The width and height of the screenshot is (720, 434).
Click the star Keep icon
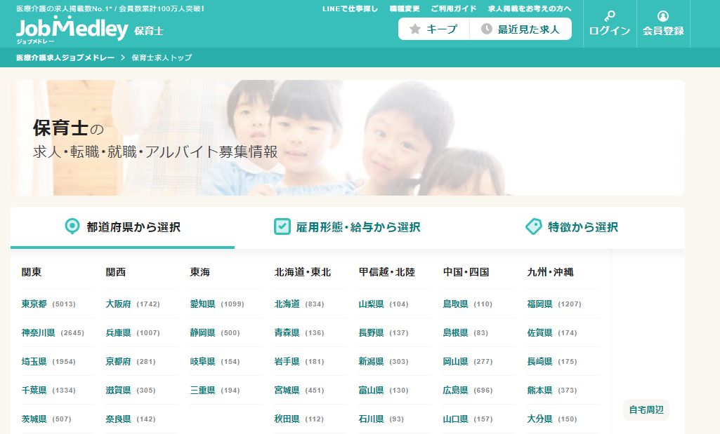[415, 29]
